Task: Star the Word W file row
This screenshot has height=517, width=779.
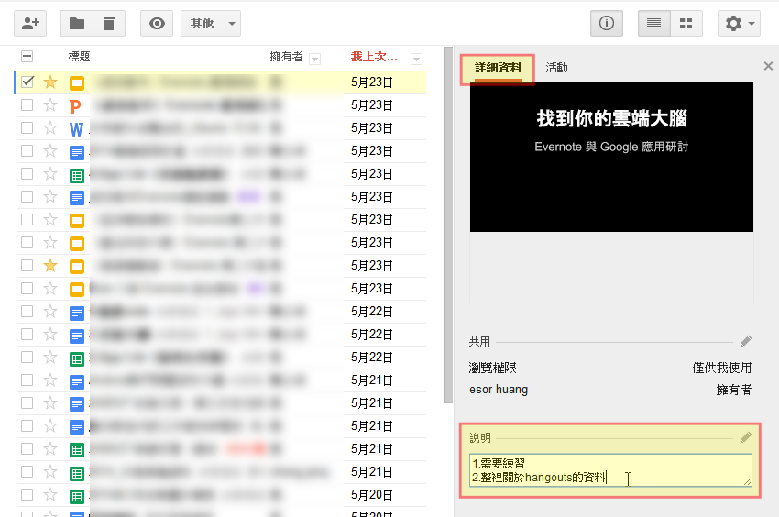Action: pyautogui.click(x=50, y=127)
